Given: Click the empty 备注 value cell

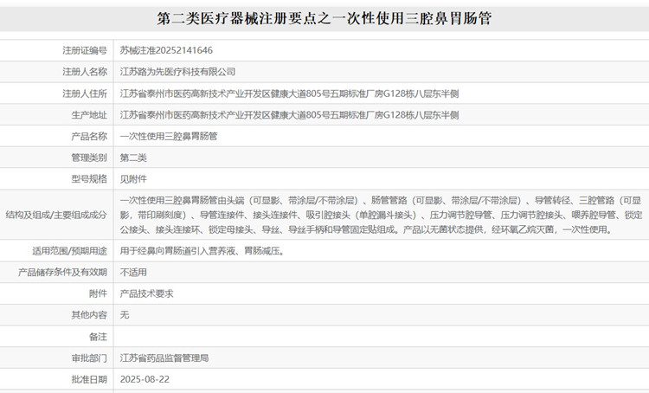Looking at the screenshot, I should tap(381, 336).
